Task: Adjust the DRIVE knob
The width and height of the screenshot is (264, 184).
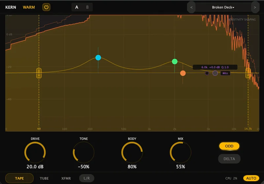Action: (35, 152)
